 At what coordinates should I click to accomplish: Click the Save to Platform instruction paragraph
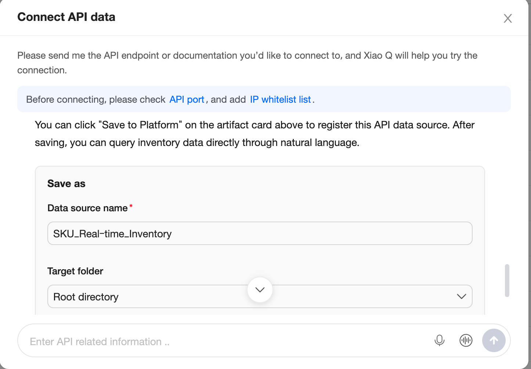click(254, 134)
